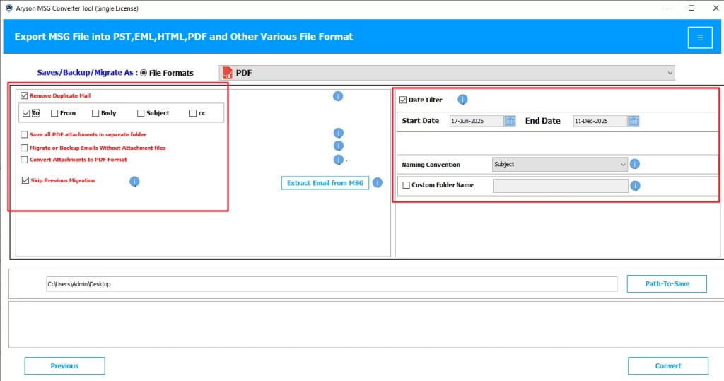Select the File Formats radio button
This screenshot has height=381, width=724.
pos(144,73)
